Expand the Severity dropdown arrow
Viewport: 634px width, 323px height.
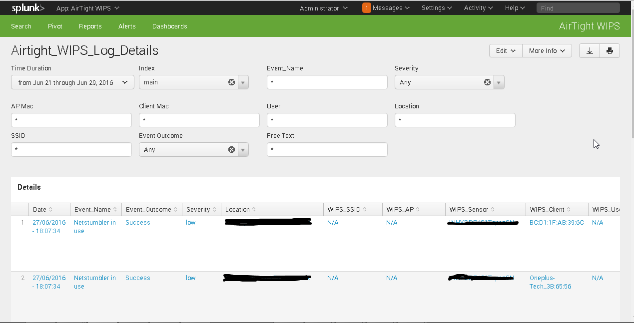pos(499,82)
